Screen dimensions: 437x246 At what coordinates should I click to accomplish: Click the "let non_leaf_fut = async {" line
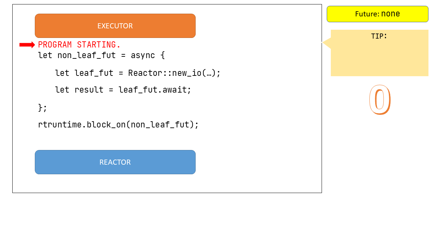pos(101,55)
